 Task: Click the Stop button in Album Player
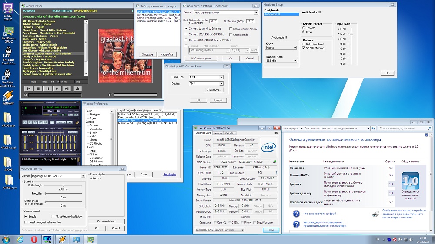(x=38, y=89)
